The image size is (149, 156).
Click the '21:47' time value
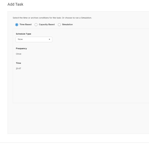click(x=18, y=68)
